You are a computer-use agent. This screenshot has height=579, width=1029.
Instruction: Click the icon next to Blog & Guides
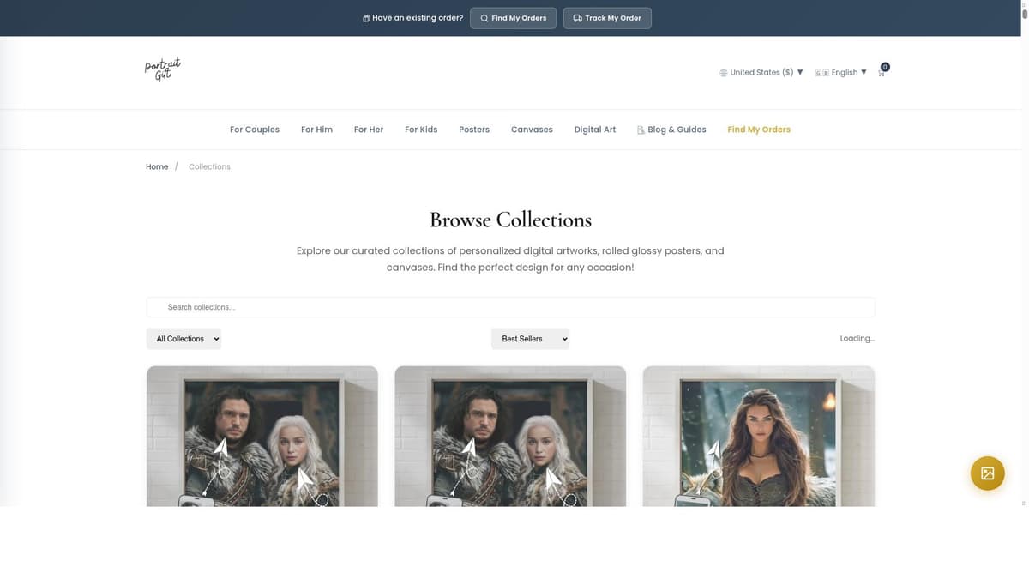[x=641, y=130]
